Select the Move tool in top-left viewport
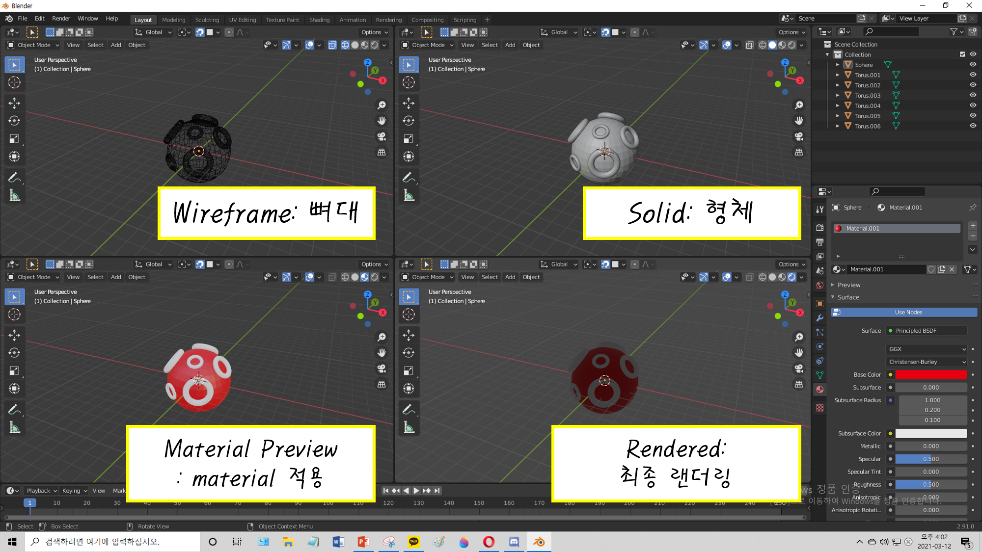The image size is (982, 552). (14, 103)
